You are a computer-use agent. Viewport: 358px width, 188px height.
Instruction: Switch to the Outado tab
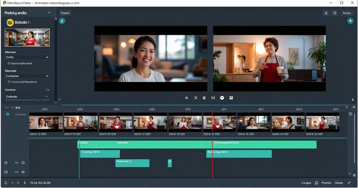tap(65, 13)
